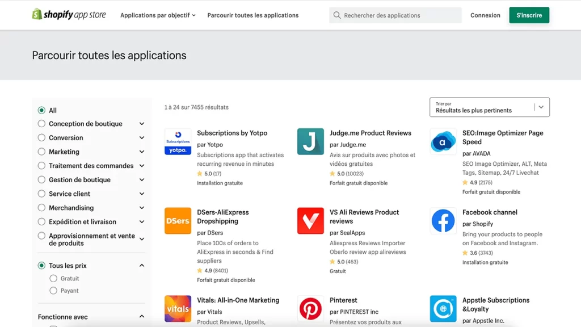The width and height of the screenshot is (581, 327).
Task: Select Expédition et livraison radio button
Action: (x=41, y=222)
